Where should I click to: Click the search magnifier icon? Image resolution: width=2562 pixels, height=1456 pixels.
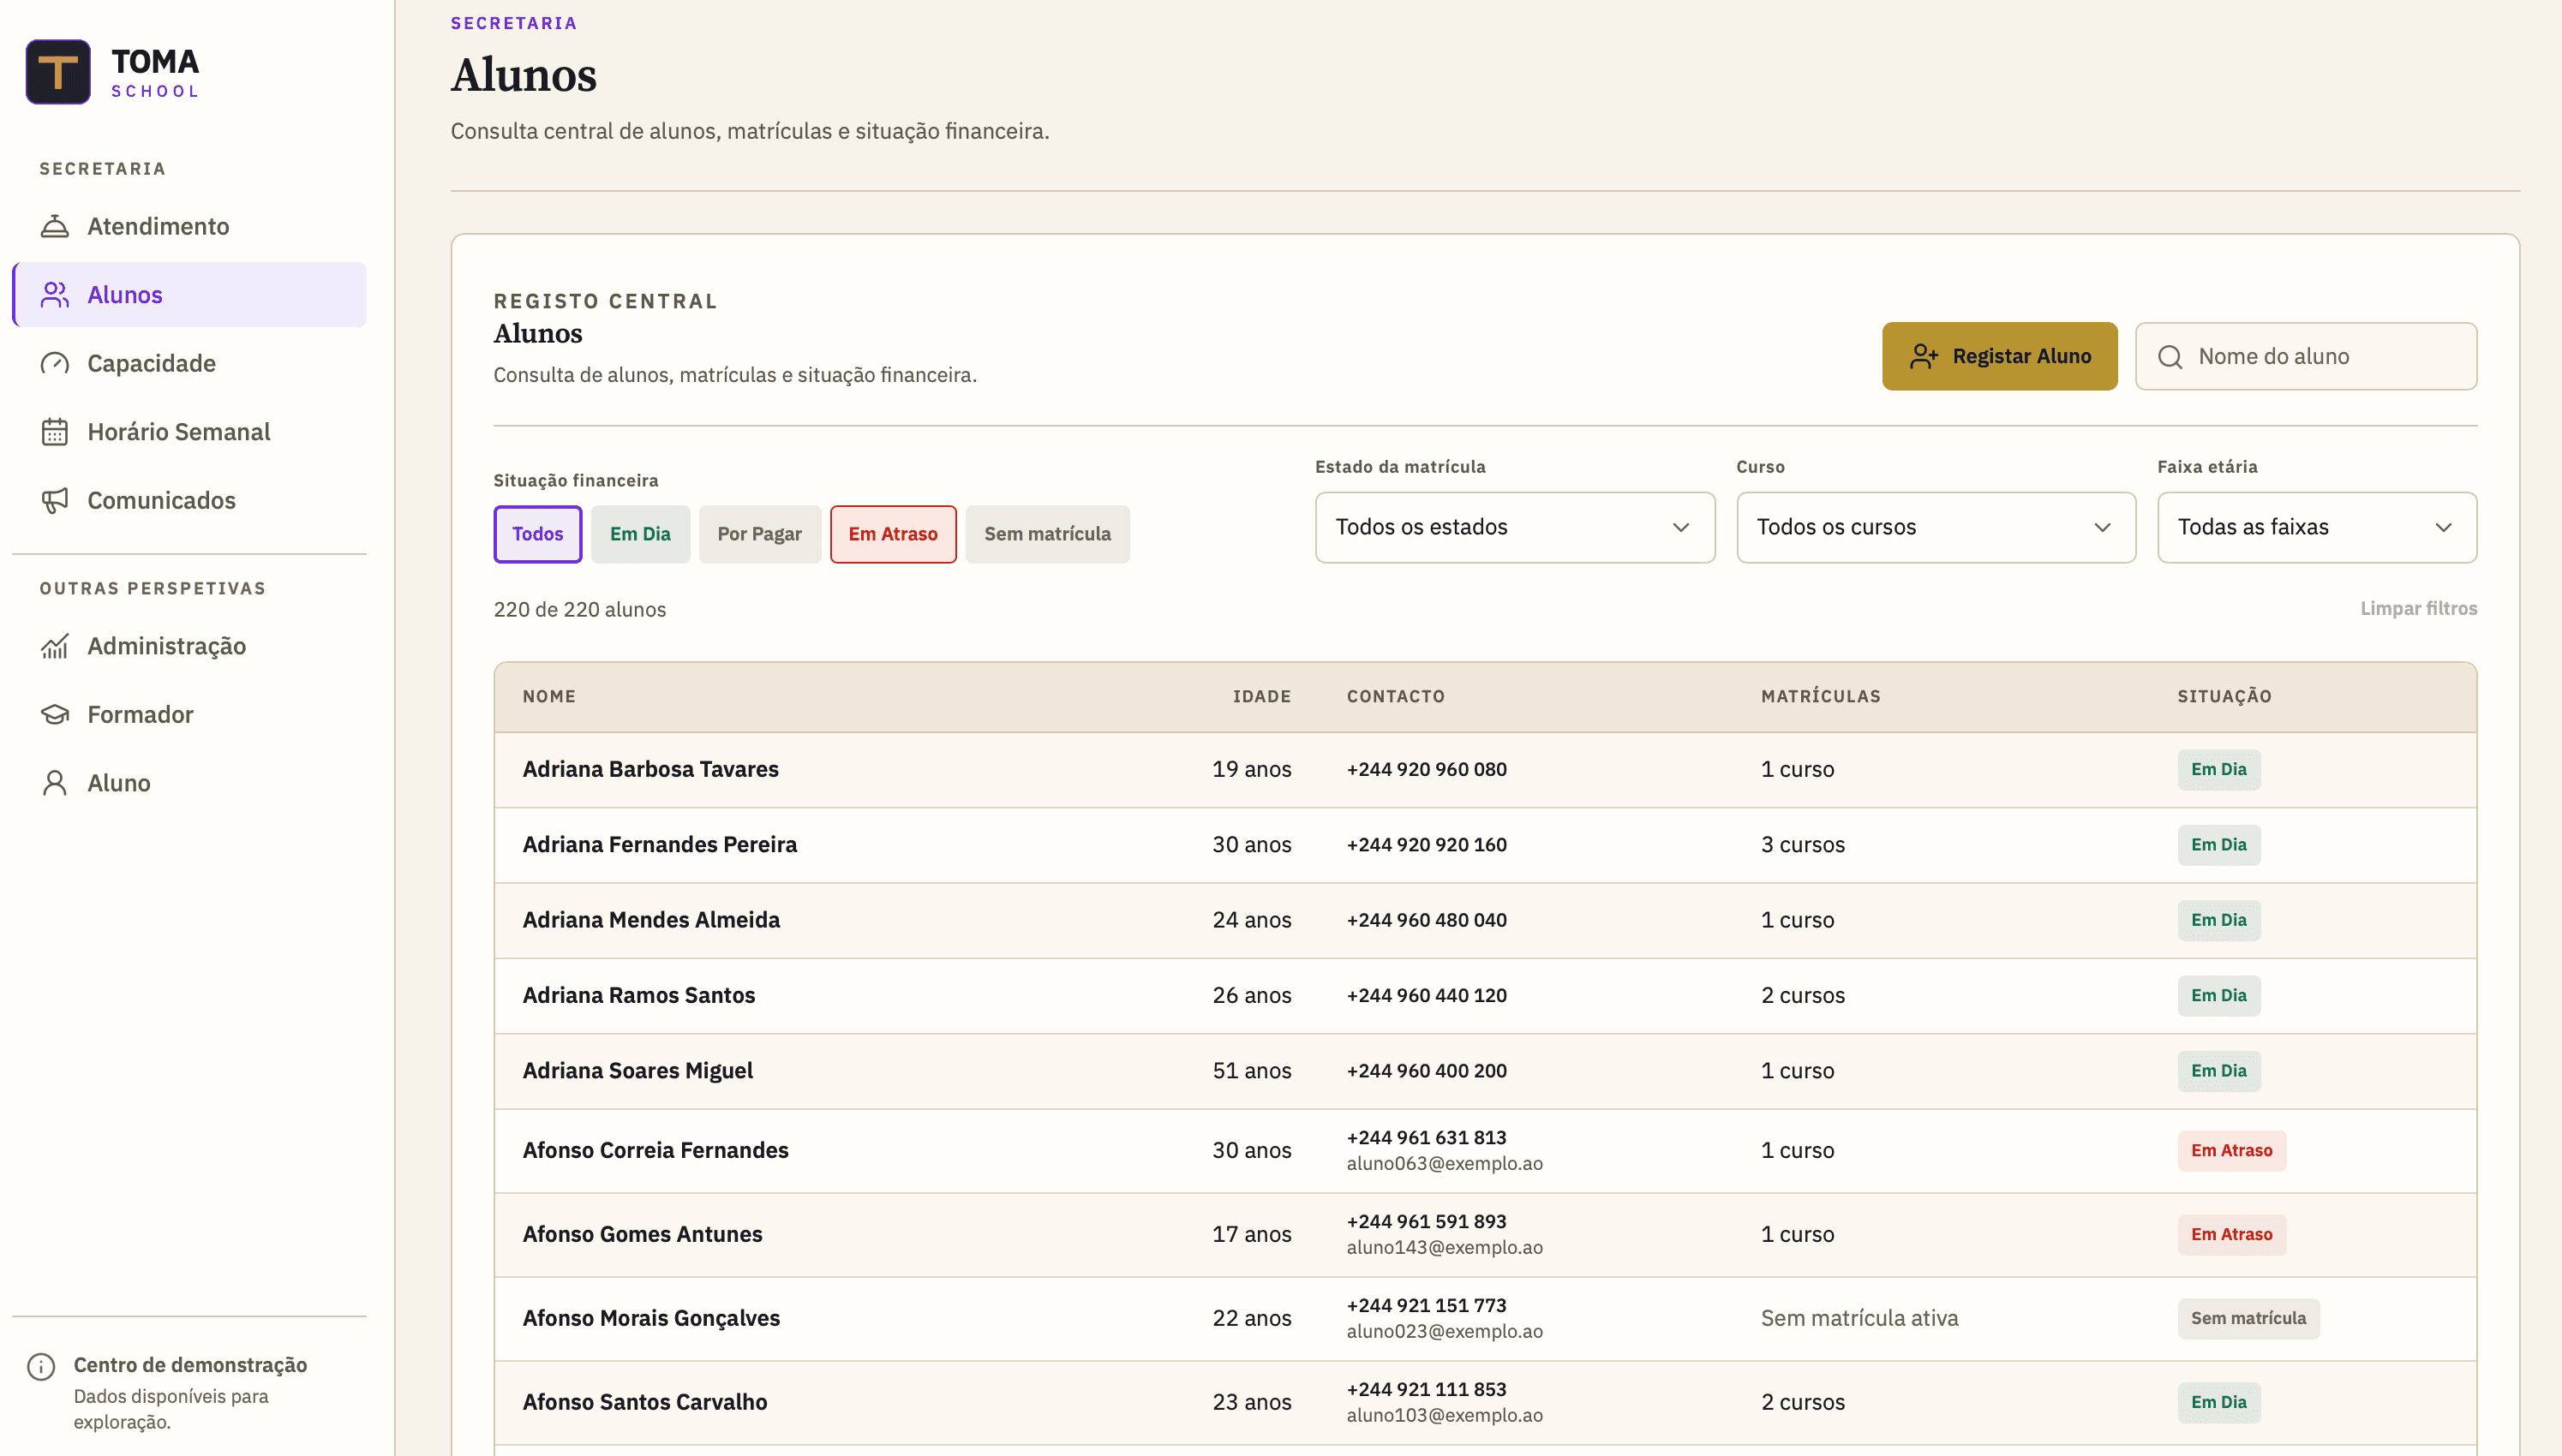coord(2170,357)
